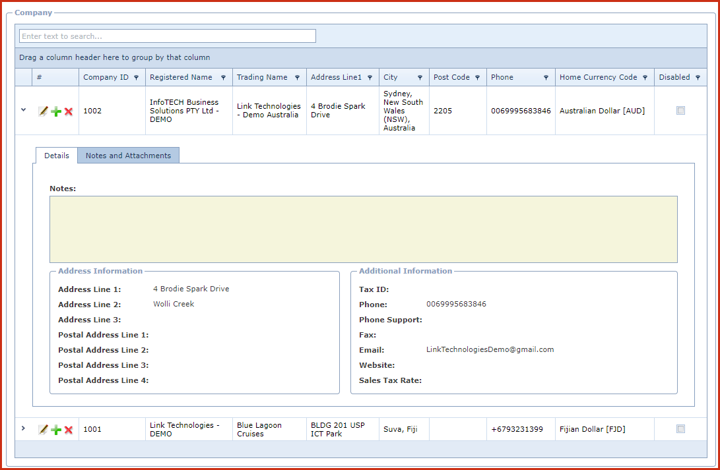Viewport: 720px width, 470px height.
Task: Open Registered Name column filter icon
Action: click(223, 78)
